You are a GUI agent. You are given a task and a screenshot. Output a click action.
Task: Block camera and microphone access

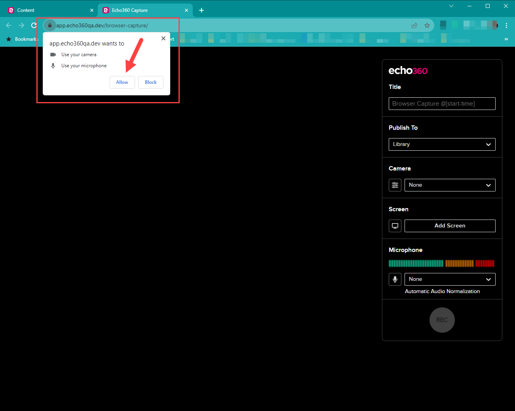(151, 82)
